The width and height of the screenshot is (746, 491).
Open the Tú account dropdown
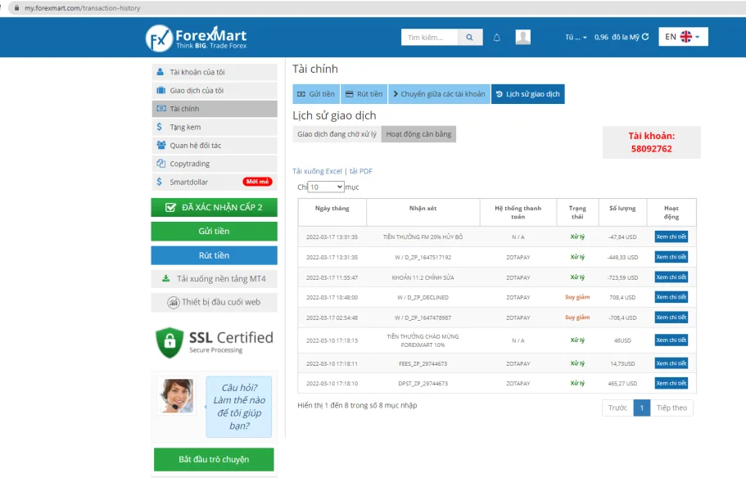(576, 37)
